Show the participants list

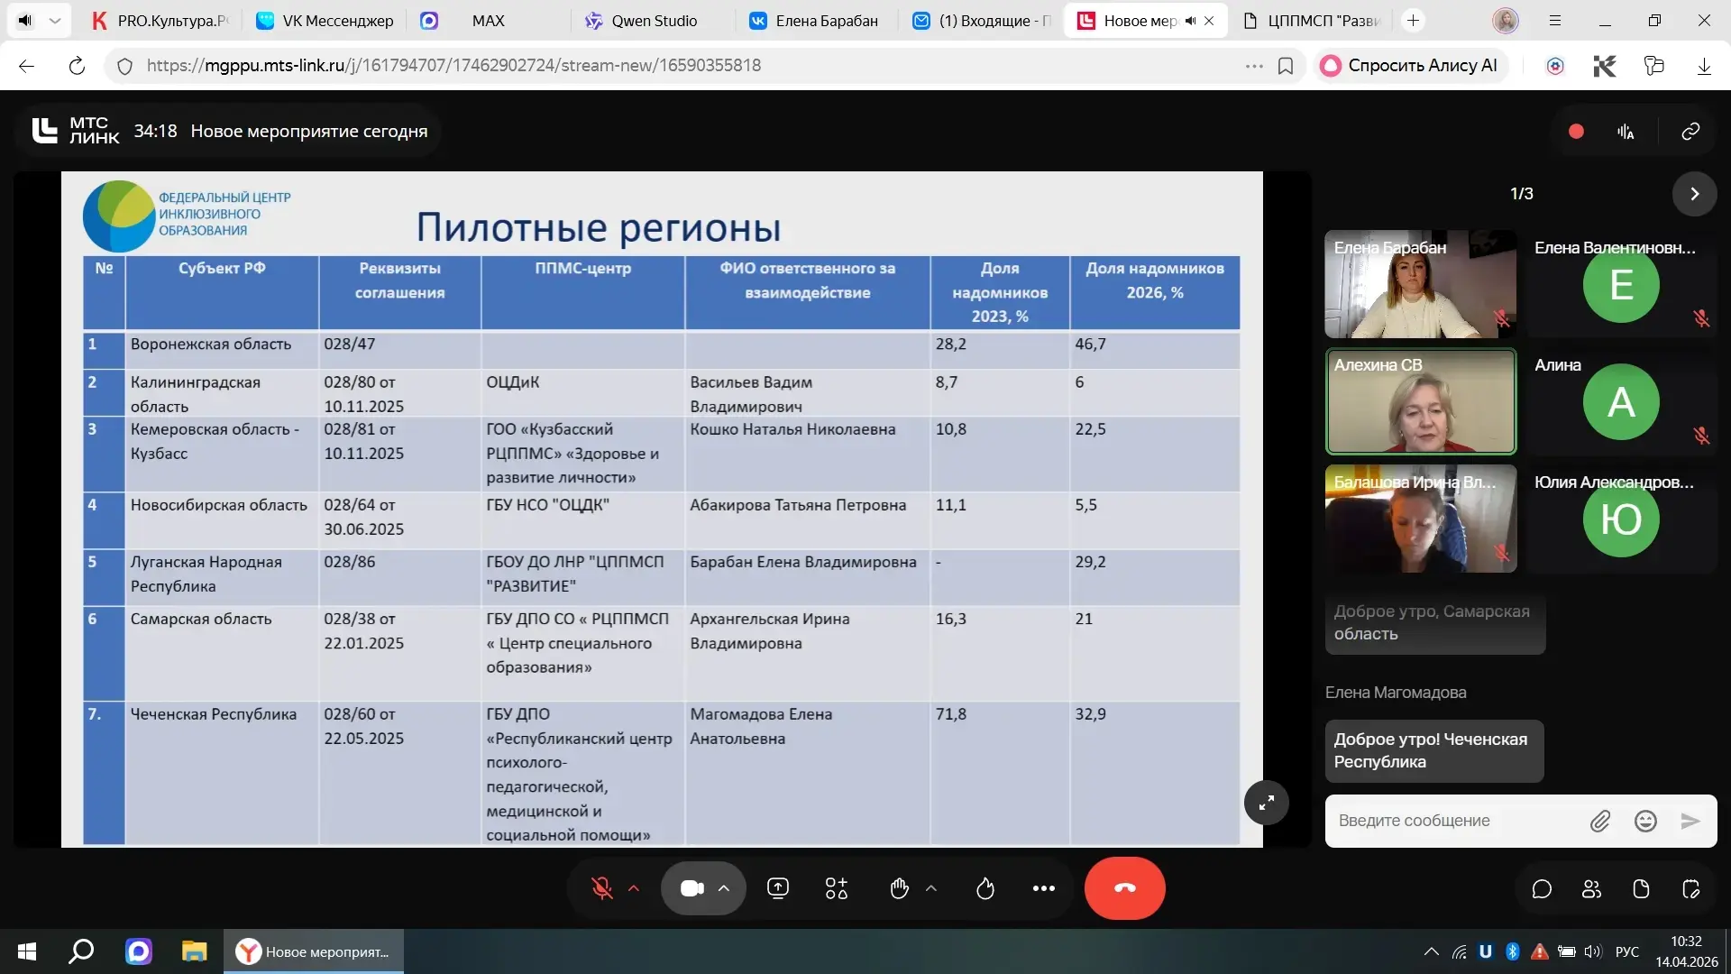[1592, 889]
